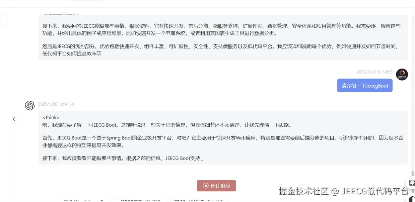The width and height of the screenshot is (415, 202).
Task: Toggle the dark mode icon at bottom right
Action: (x=412, y=199)
